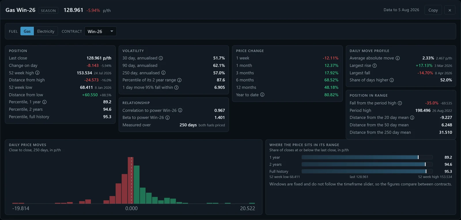Click tallest green histogram bar
The height and width of the screenshot is (220, 461).
click(x=137, y=185)
